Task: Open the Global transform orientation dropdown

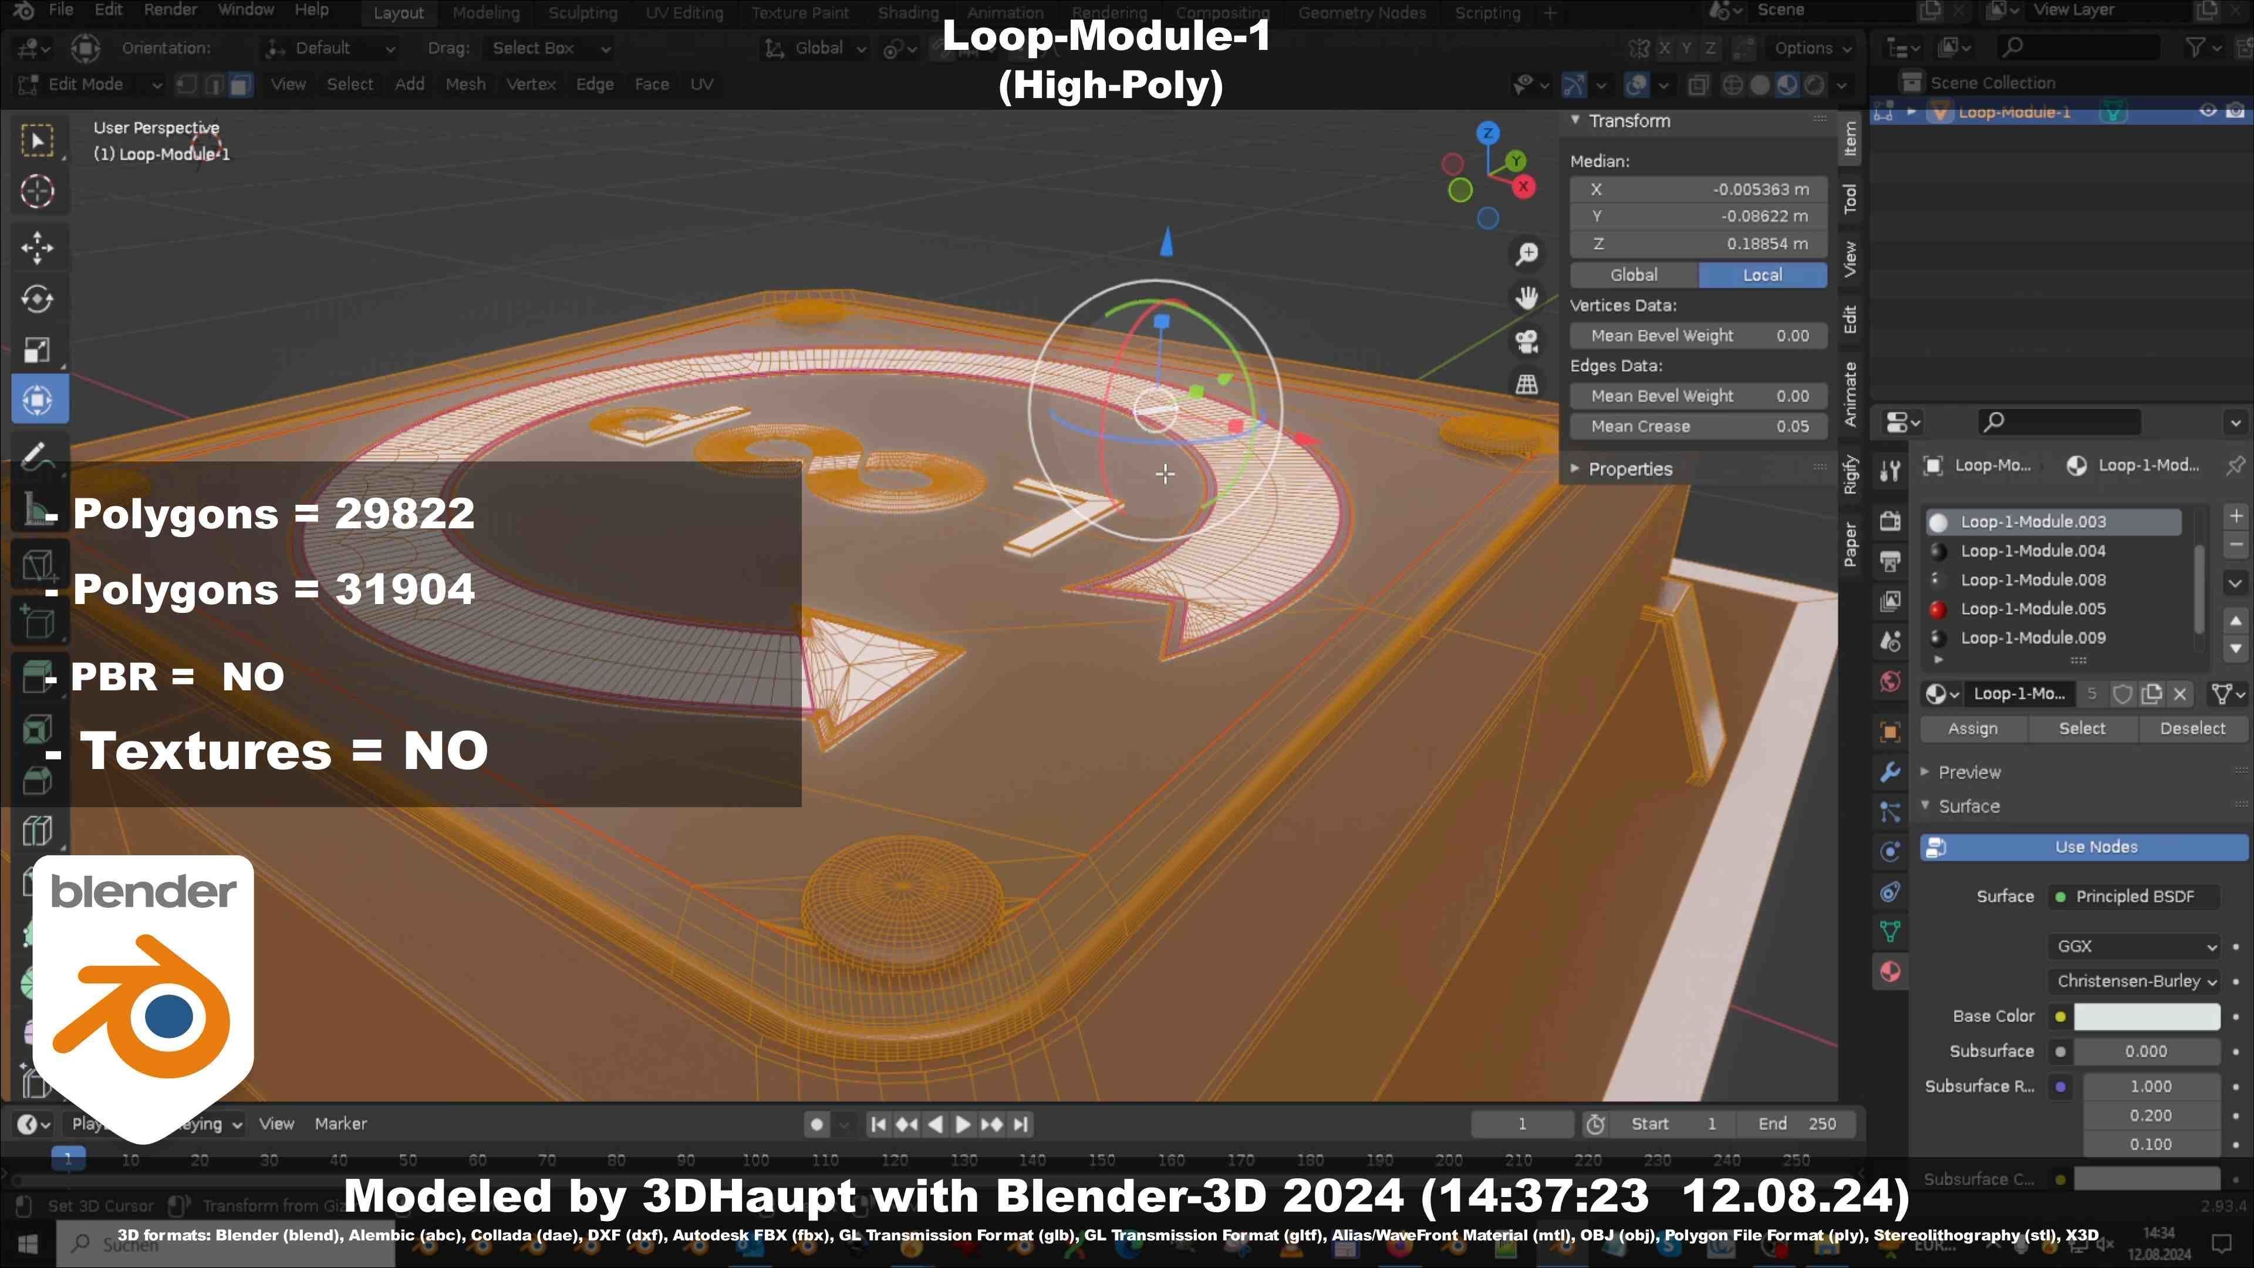Action: 815,48
